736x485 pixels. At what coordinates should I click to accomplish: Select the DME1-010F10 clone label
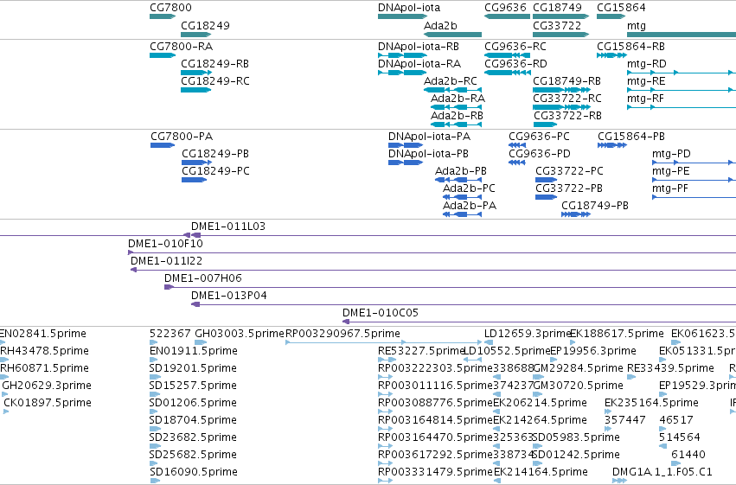[x=166, y=244]
